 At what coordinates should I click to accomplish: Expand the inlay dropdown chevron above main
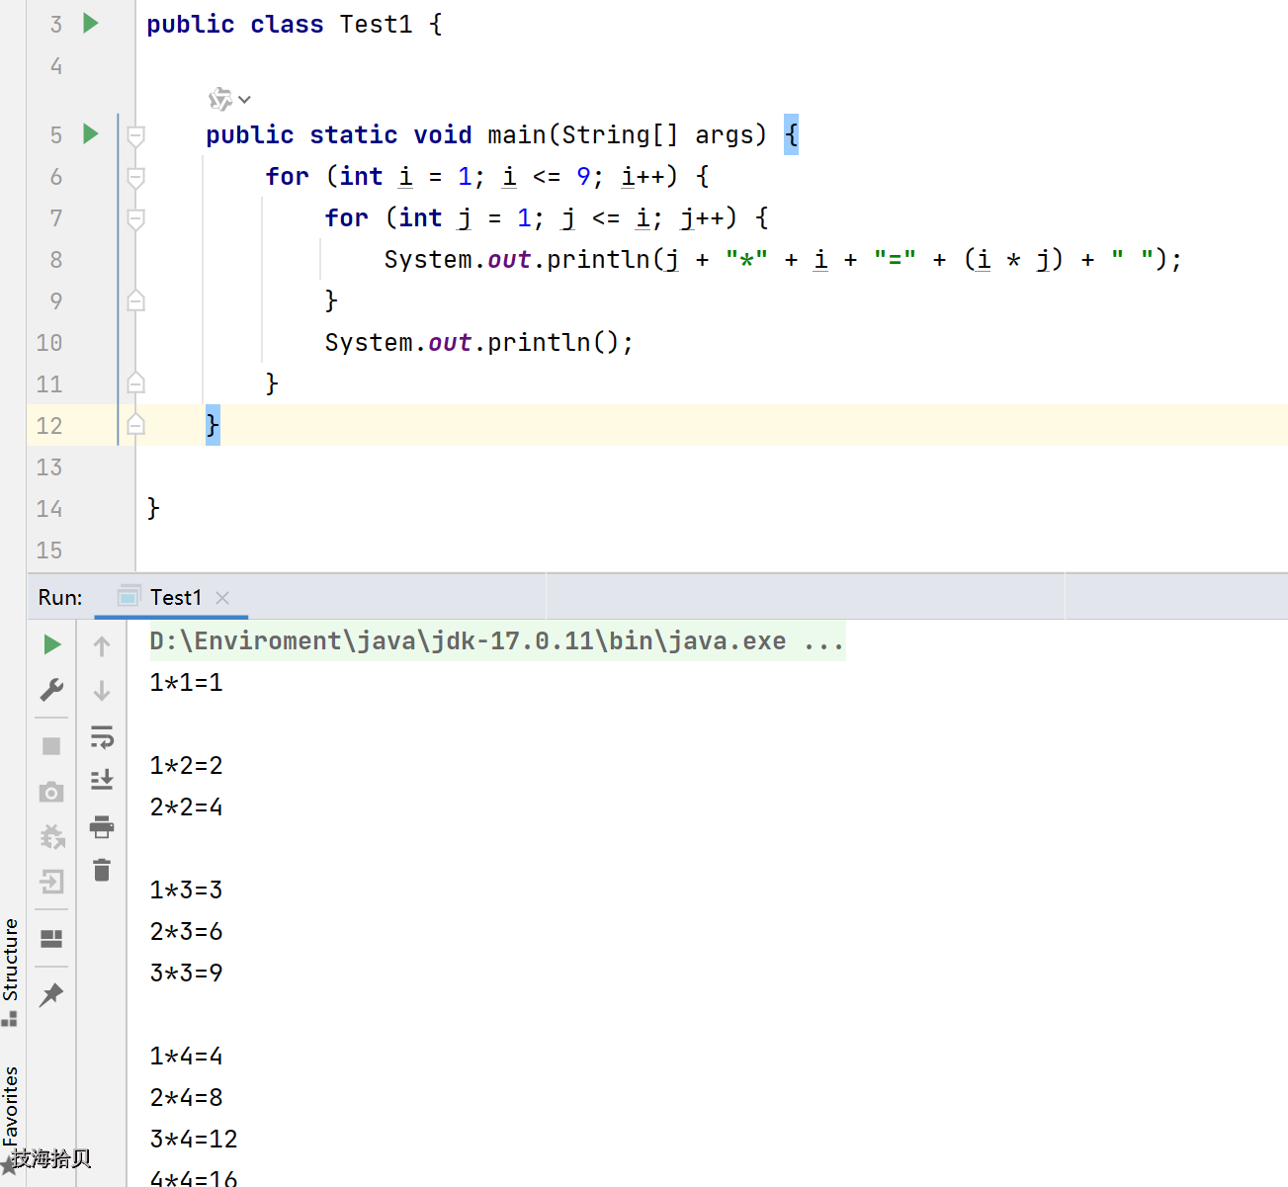click(245, 100)
